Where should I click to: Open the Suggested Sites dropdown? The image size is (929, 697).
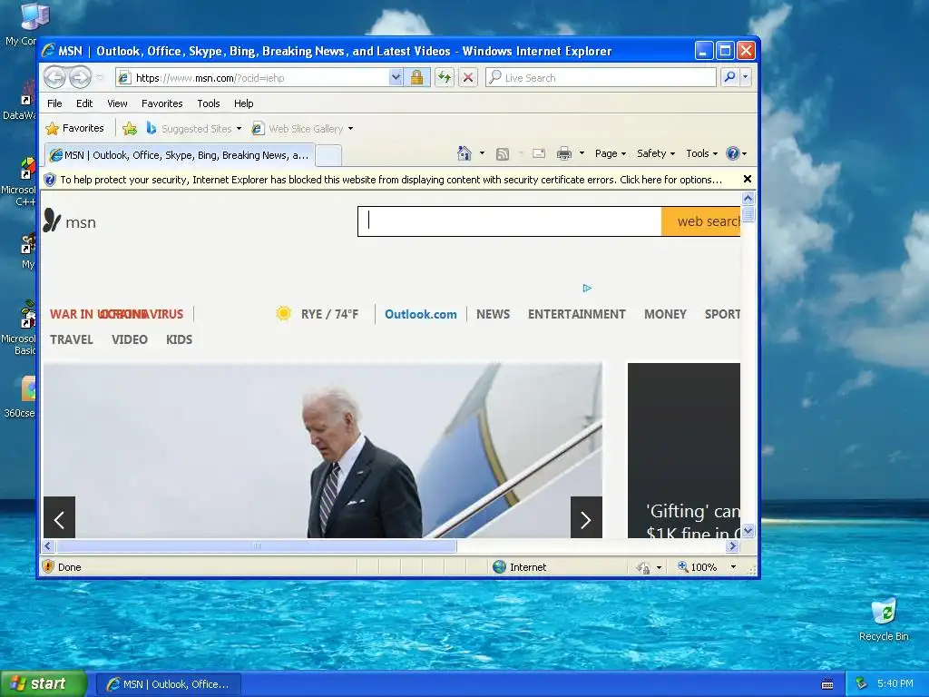(x=239, y=129)
